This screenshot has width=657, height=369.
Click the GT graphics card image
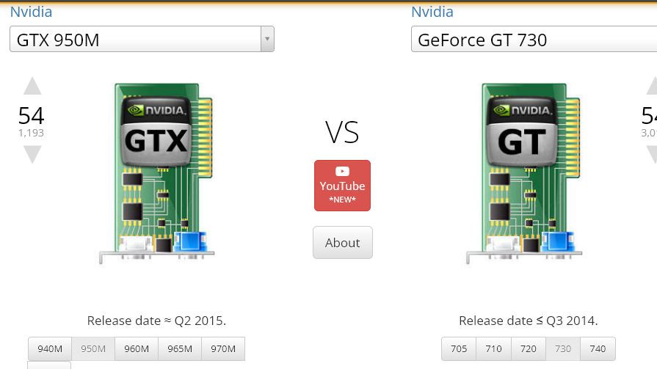pos(523,174)
